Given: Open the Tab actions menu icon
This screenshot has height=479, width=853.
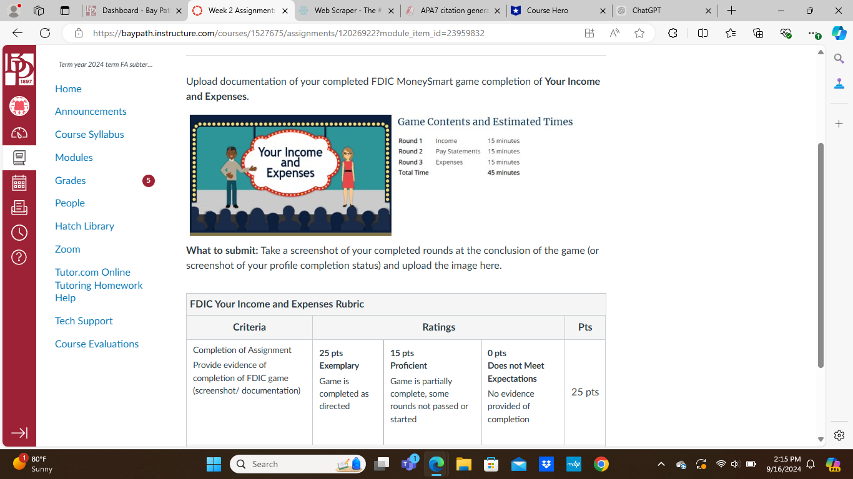Looking at the screenshot, I should 65,11.
